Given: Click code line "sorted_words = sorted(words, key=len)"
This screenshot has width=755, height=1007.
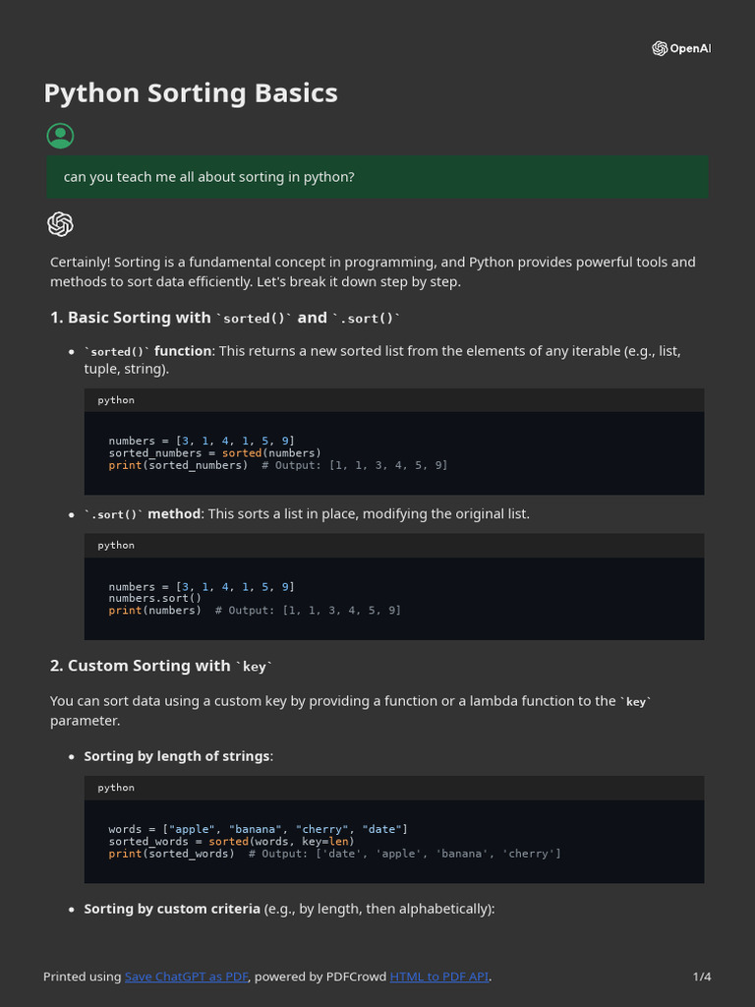Looking at the screenshot, I should click(x=230, y=841).
